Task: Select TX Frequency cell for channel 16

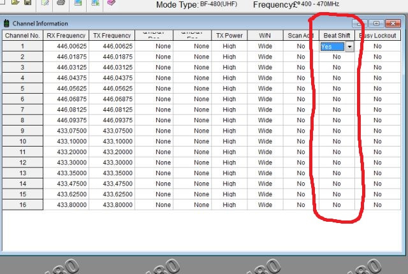Action: tap(112, 205)
